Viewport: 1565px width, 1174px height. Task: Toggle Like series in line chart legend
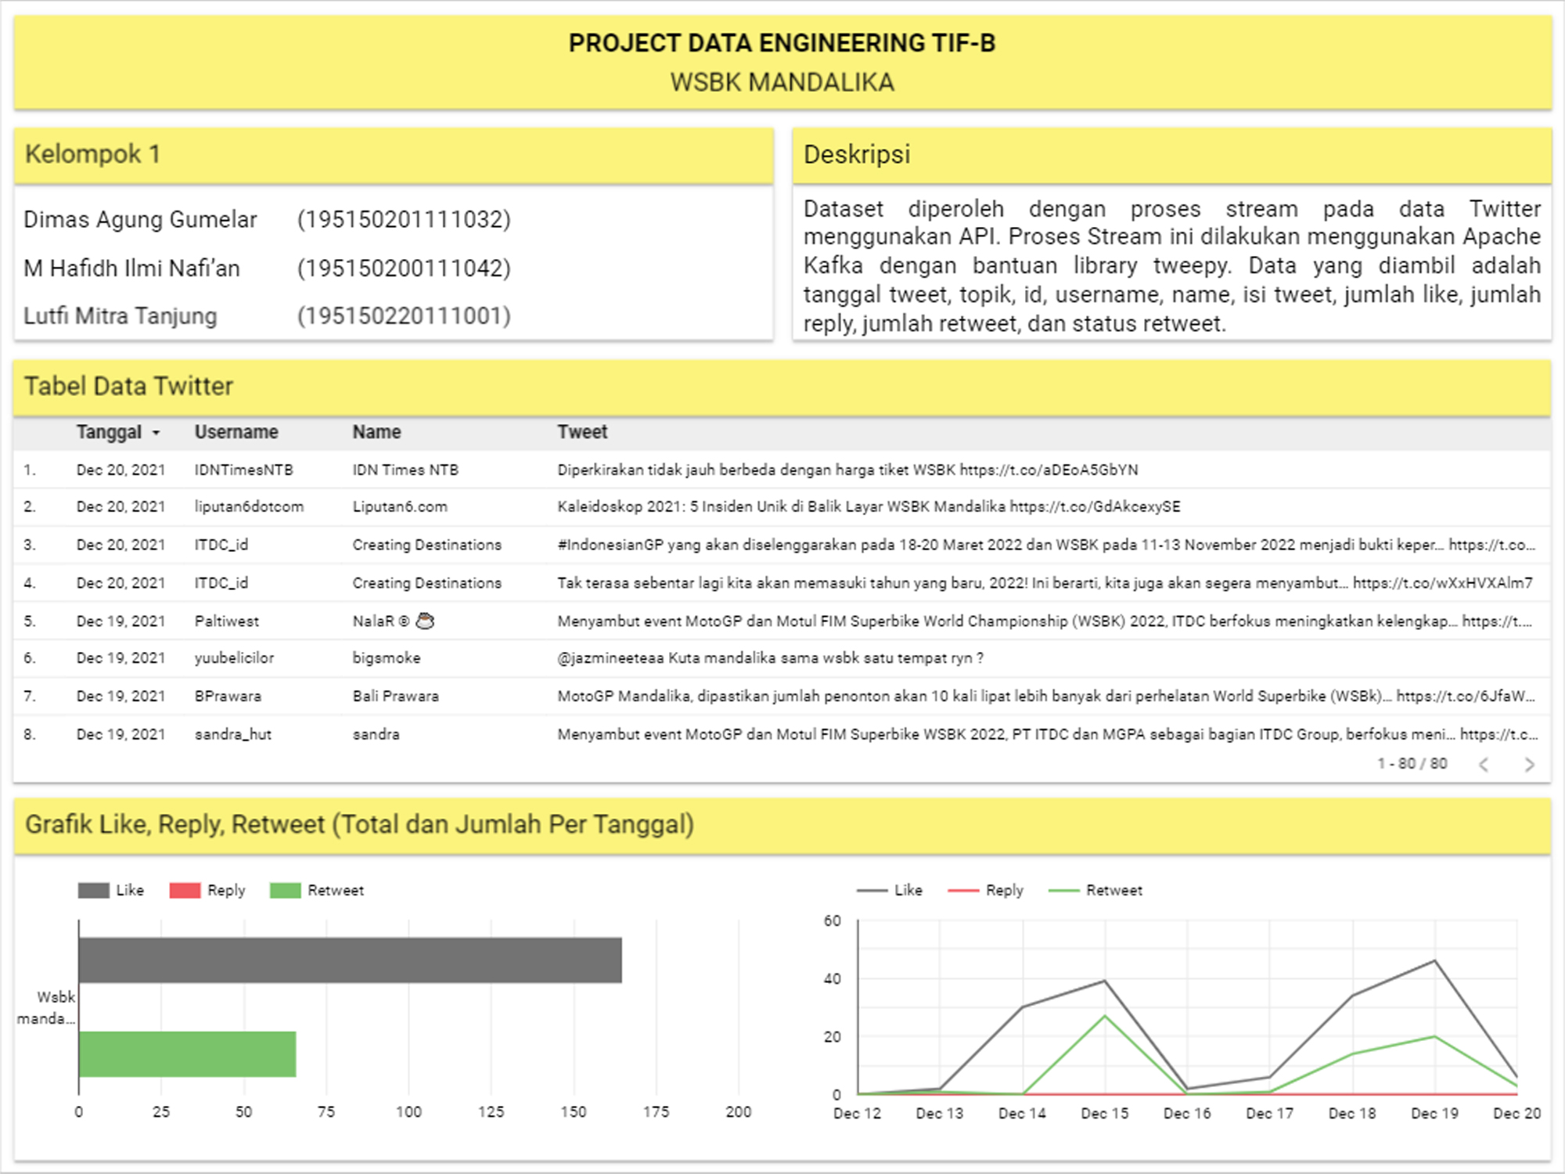[x=890, y=890]
